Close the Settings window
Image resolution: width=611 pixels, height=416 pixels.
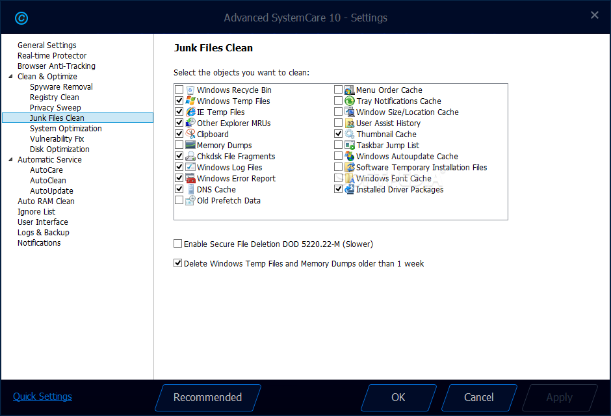coord(595,15)
